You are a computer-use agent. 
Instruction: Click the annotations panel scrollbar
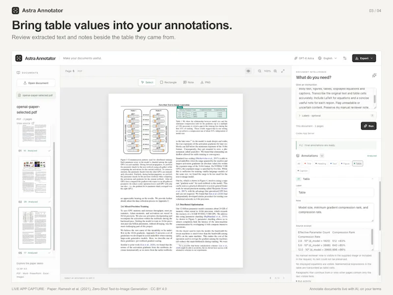tap(380, 206)
